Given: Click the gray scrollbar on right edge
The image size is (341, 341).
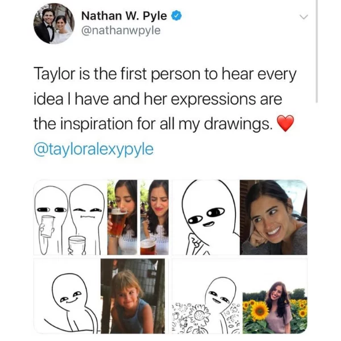Looking at the screenshot, I should click(317, 51).
